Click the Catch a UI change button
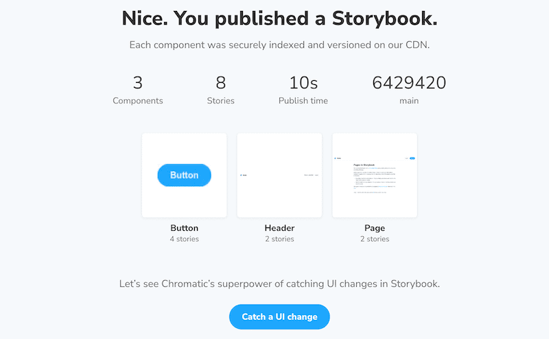This screenshot has width=549, height=339. [x=279, y=317]
